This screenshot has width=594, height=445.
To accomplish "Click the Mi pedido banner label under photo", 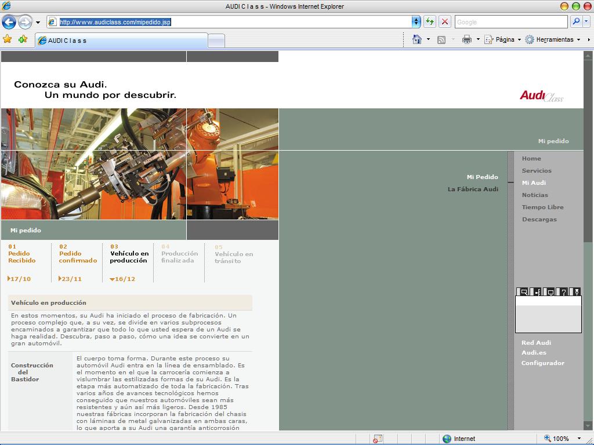I will click(x=26, y=230).
